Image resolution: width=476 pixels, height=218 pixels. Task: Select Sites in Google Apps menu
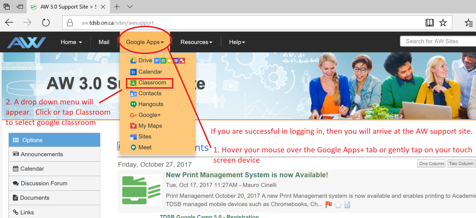145,137
